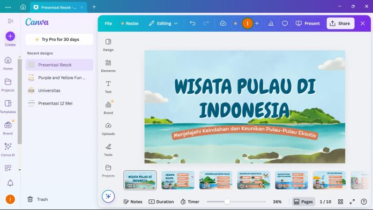Screen dimensions: 373x210
Task: Check the cloud save status icon
Action: click(x=223, y=24)
